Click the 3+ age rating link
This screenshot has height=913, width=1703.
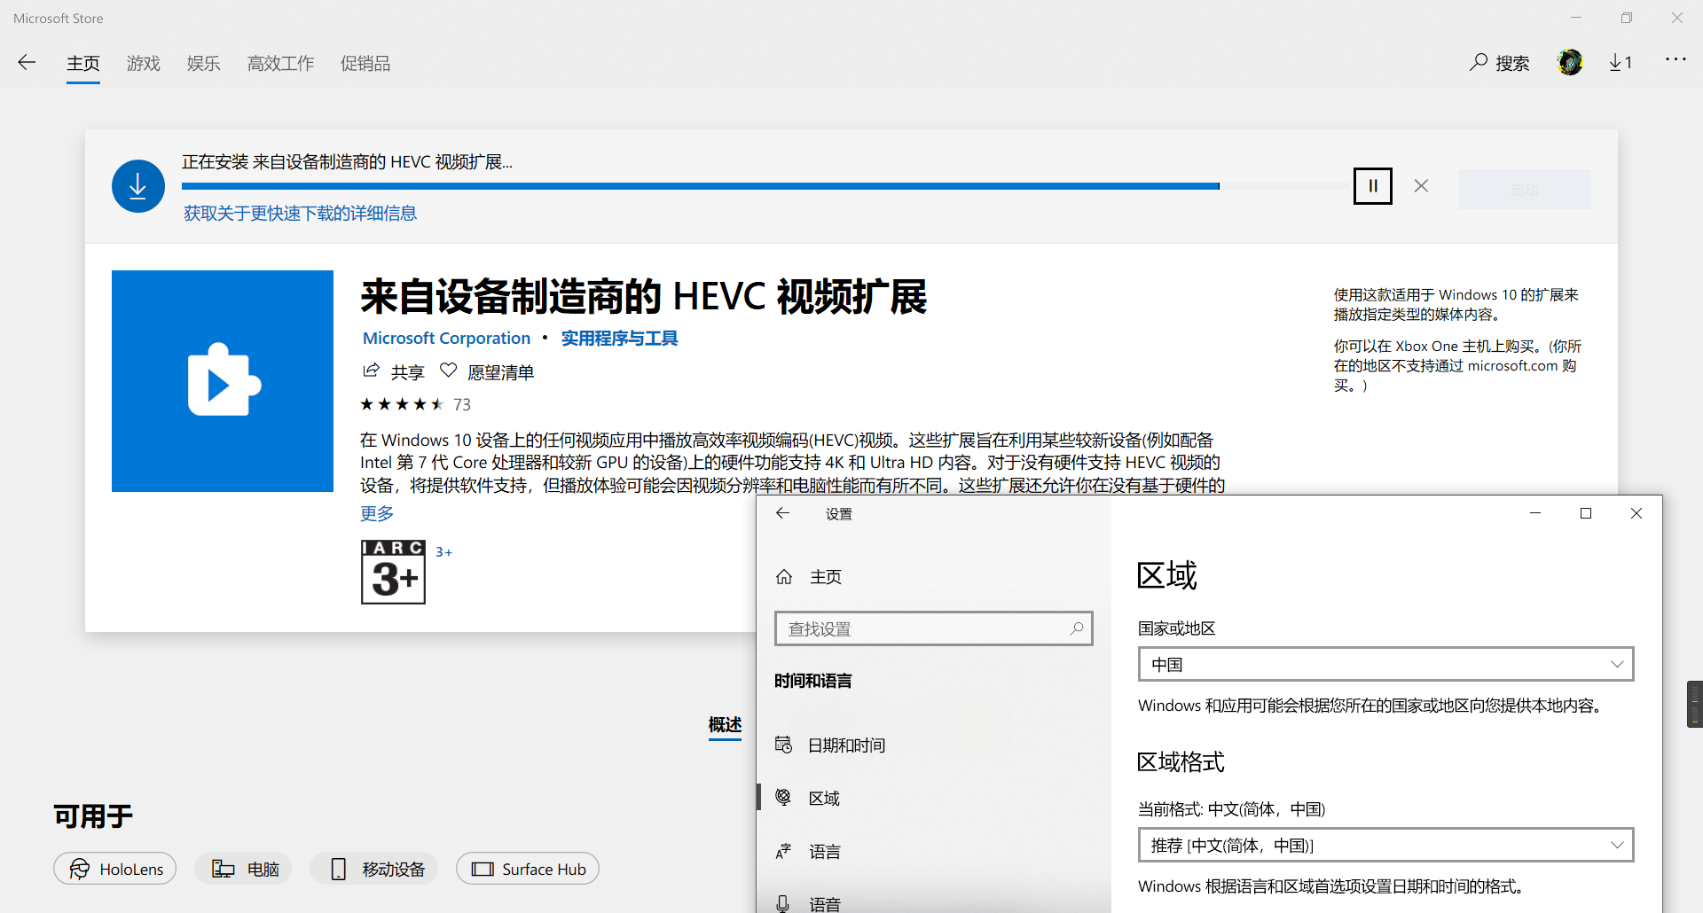coord(443,552)
